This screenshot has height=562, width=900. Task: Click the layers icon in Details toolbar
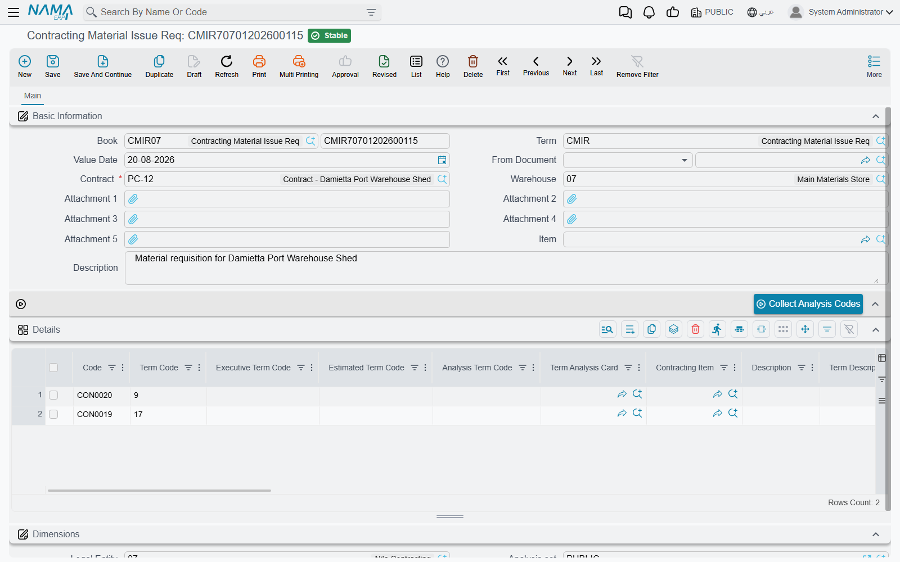(x=674, y=329)
